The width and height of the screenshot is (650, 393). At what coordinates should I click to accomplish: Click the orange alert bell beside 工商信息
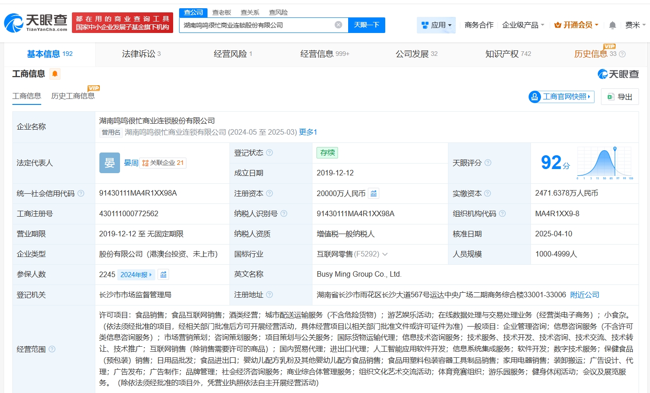[55, 74]
